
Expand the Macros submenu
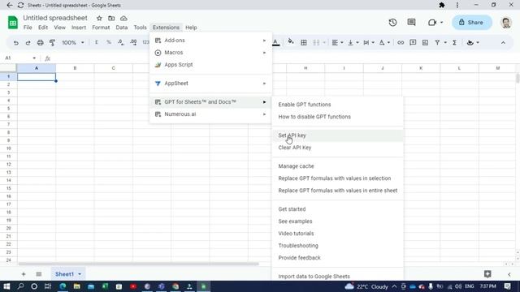click(210, 53)
